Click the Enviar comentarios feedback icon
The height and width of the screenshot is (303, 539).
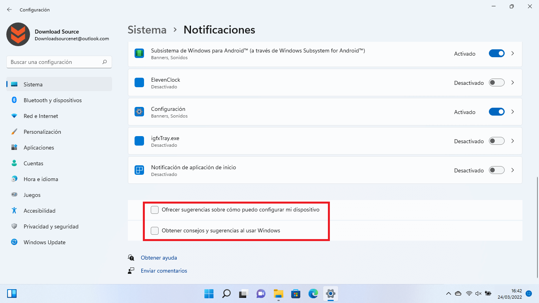pyautogui.click(x=131, y=271)
